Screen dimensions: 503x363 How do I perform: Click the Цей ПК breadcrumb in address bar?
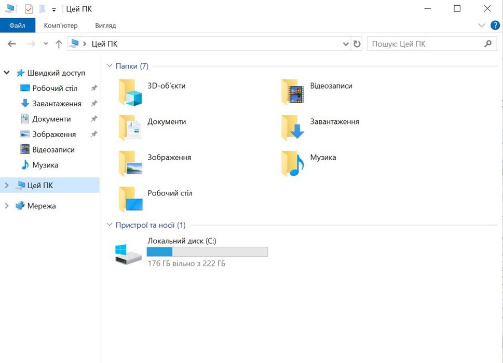(x=104, y=44)
